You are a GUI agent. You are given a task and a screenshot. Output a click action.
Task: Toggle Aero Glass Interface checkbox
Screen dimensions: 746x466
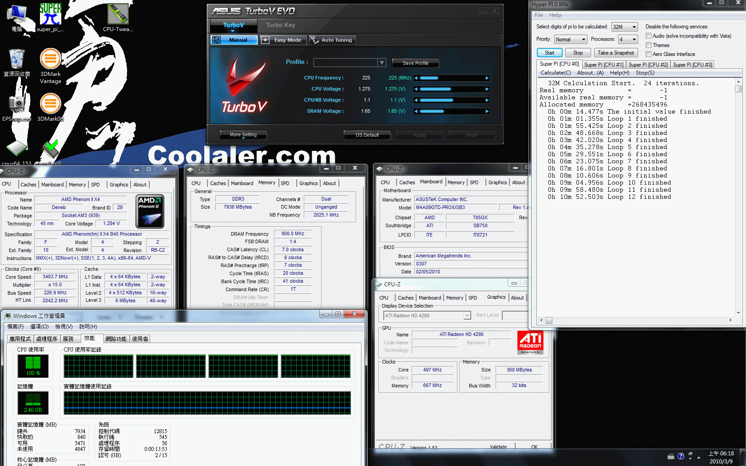point(649,54)
